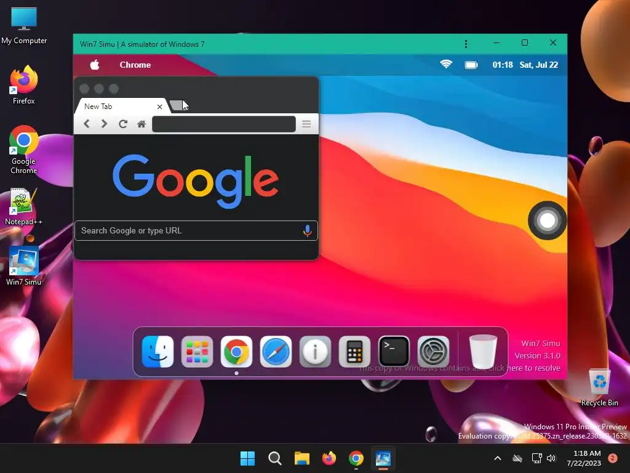This screenshot has height=473, width=630.
Task: Select Firefox desktop shortcut
Action: point(24,85)
